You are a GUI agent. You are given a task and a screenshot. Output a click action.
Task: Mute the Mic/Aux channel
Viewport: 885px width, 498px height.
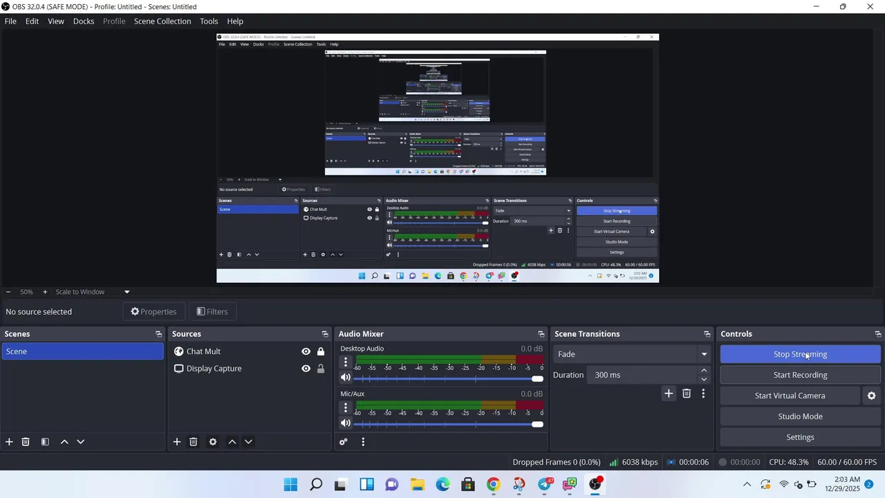pos(346,423)
